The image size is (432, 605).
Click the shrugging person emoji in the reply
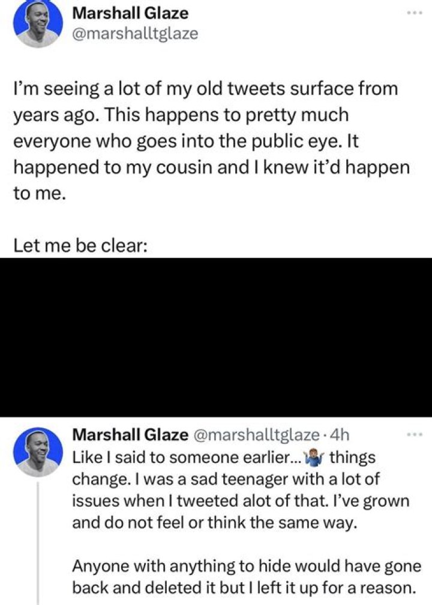313,457
